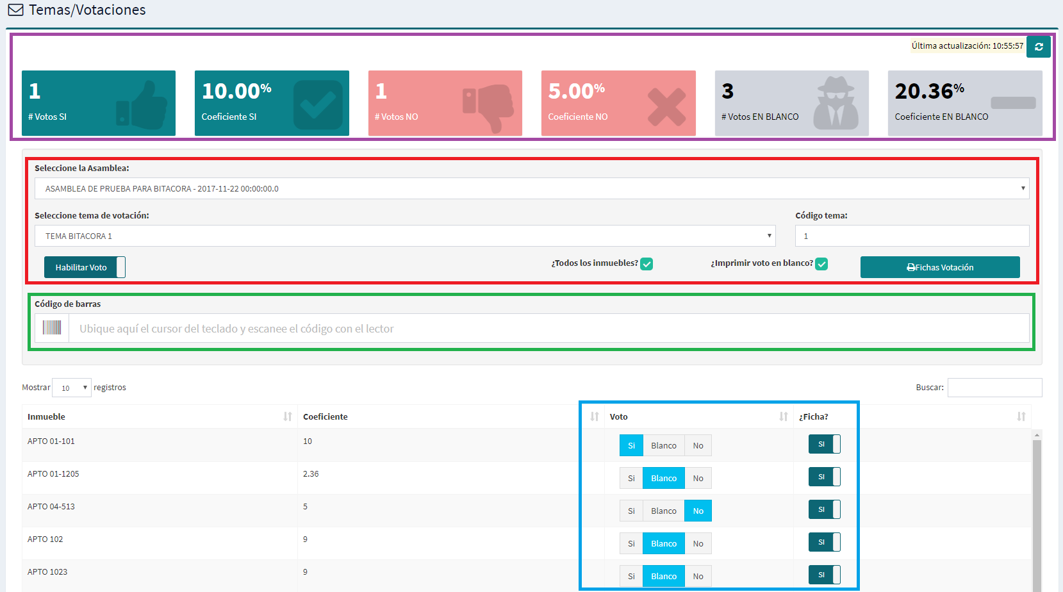Select Blanco vote for APTO 01-1205

click(x=664, y=478)
